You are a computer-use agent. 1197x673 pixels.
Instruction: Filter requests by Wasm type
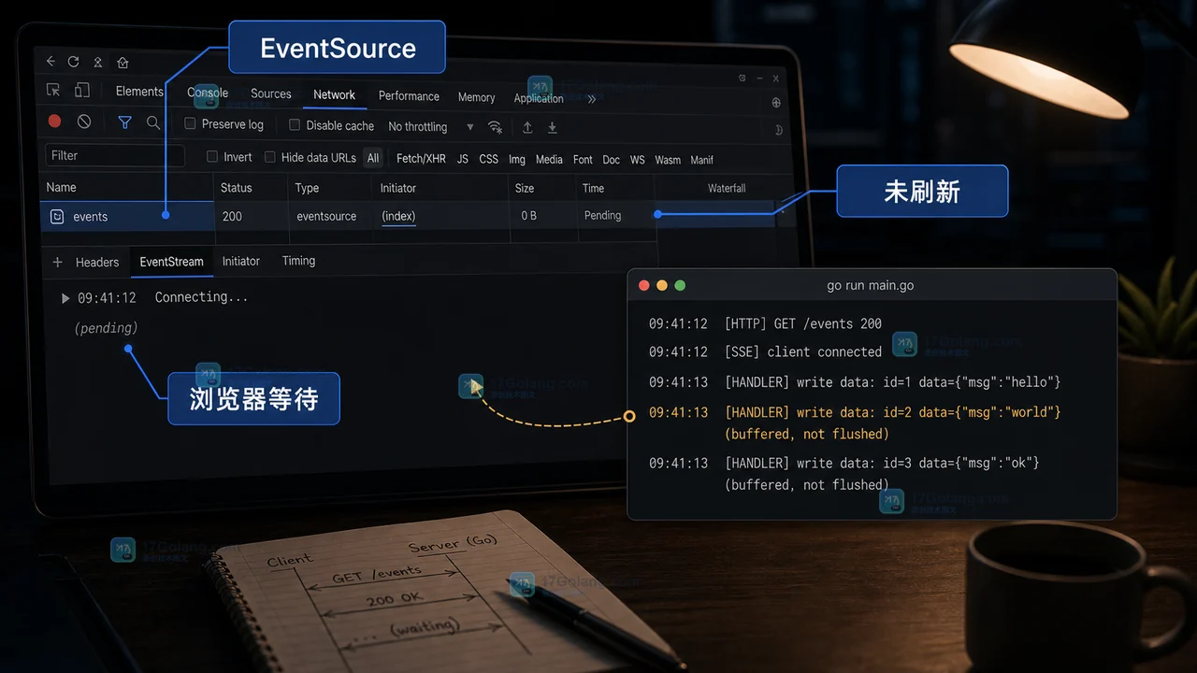click(x=668, y=160)
